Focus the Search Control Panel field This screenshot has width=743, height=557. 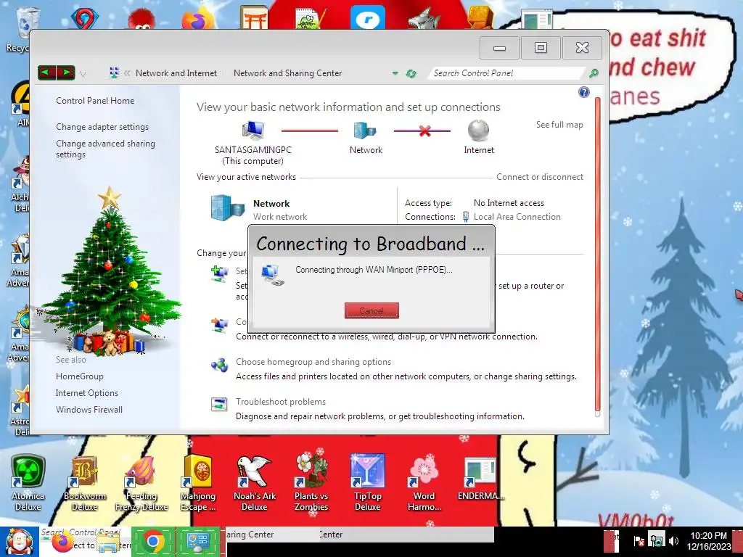pos(506,73)
